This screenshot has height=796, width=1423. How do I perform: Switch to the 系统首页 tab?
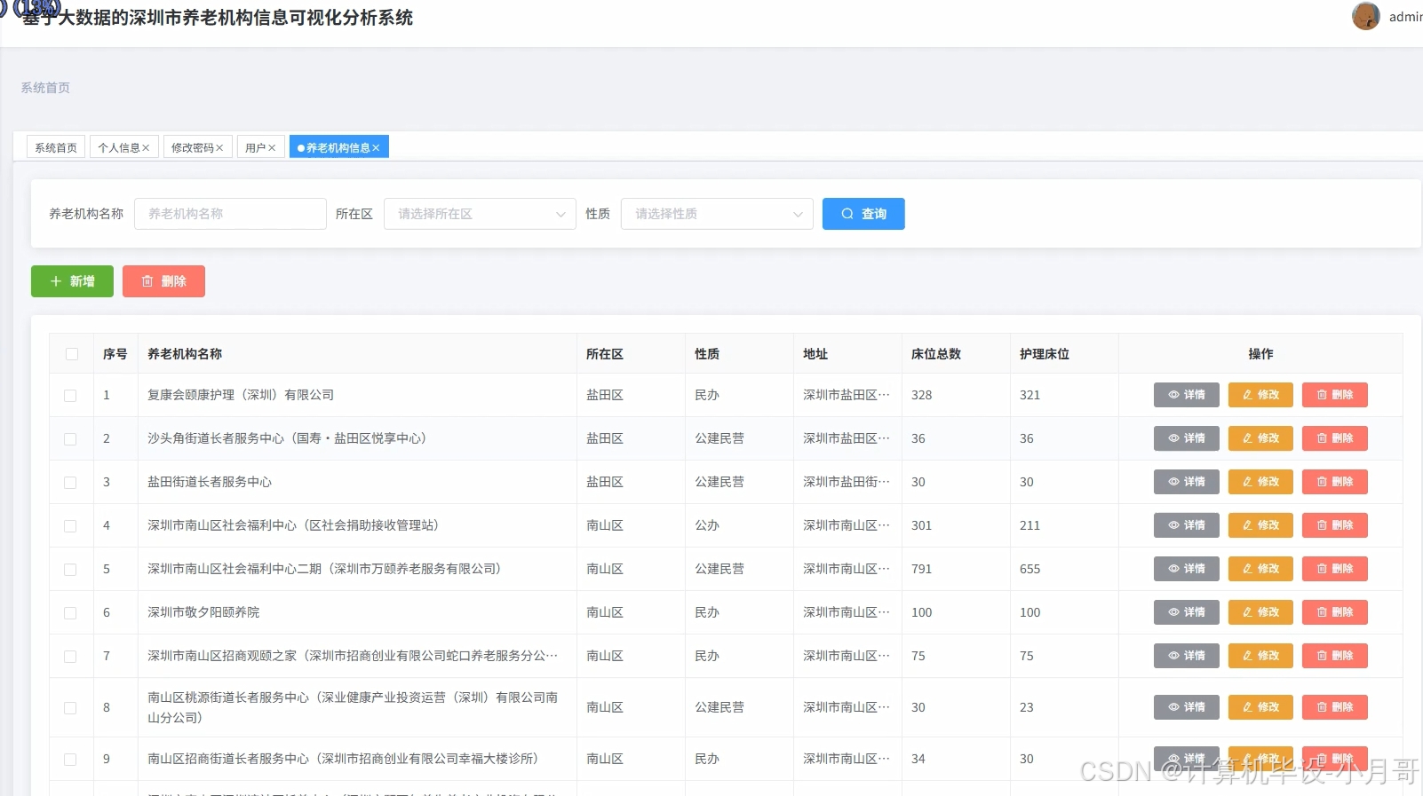coord(56,147)
